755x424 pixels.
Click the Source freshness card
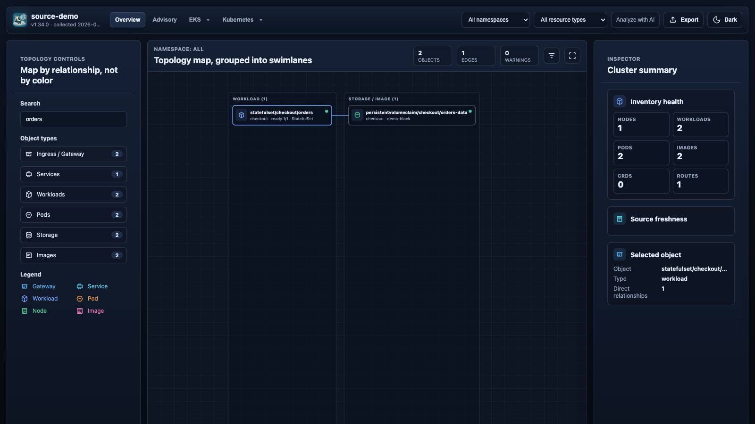tap(671, 221)
